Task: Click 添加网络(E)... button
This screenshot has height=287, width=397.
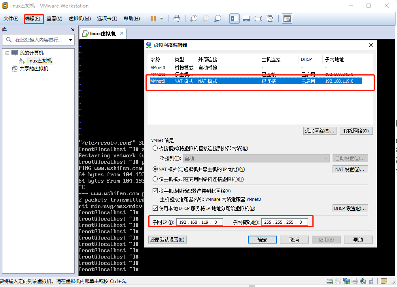Action: [320, 131]
